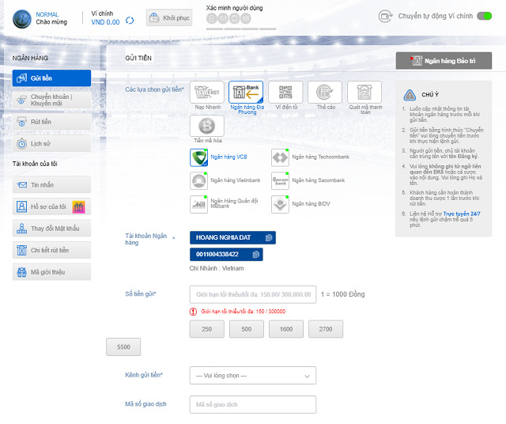Image resolution: width=506 pixels, height=424 pixels.
Task: Refresh the main wallet balance
Action: tap(130, 21)
